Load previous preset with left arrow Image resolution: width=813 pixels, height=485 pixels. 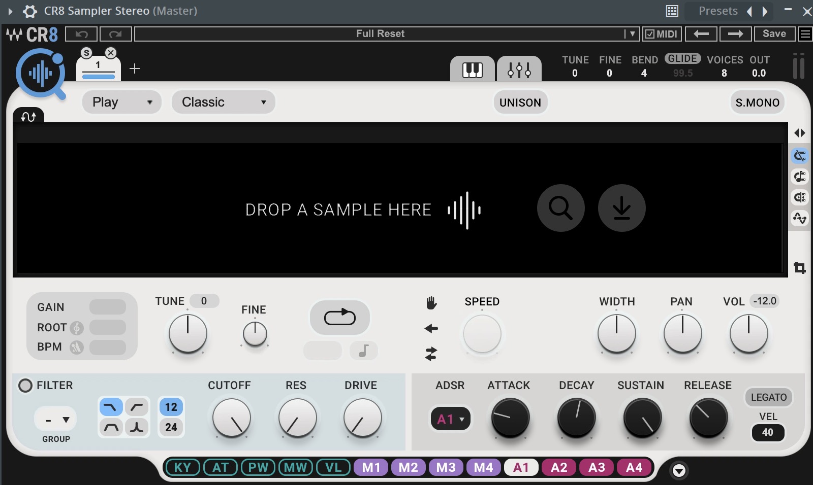click(701, 34)
